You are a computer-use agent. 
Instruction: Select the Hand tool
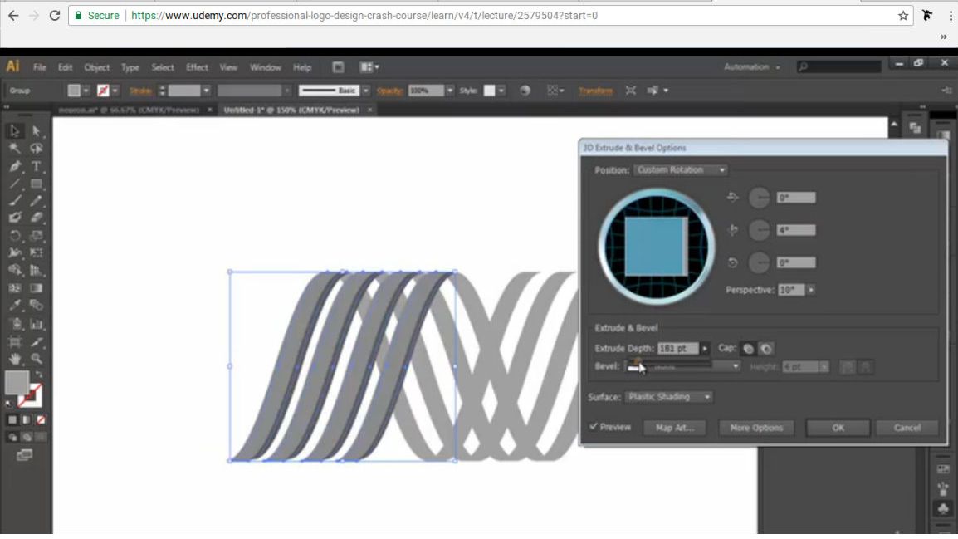pyautogui.click(x=14, y=357)
